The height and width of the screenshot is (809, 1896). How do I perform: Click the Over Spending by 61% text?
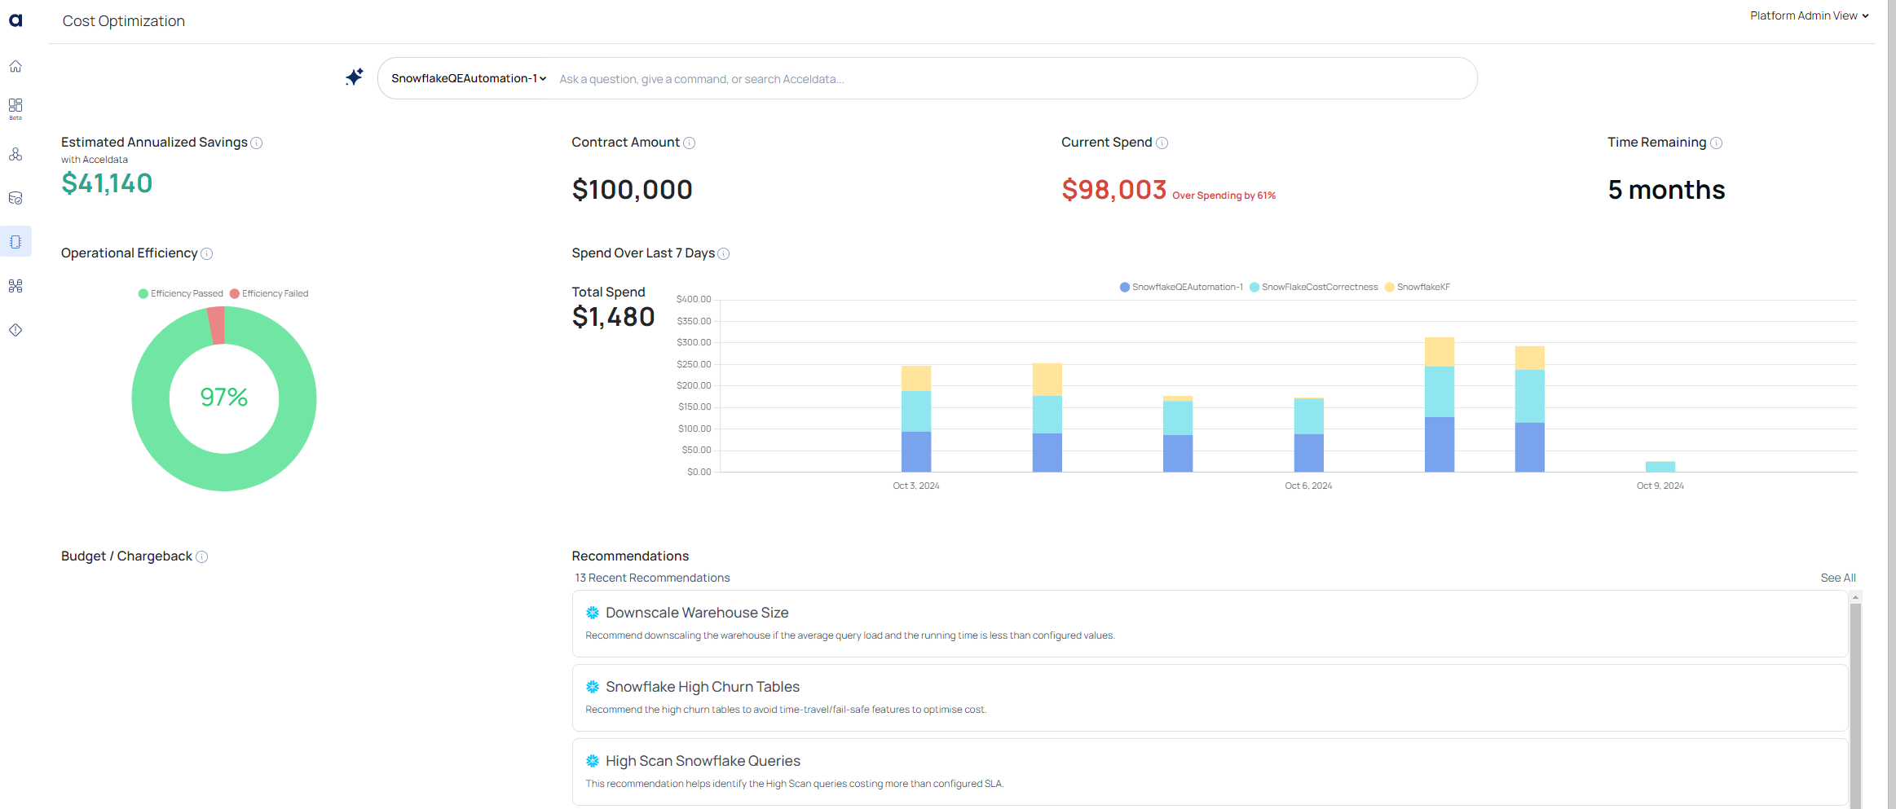tap(1224, 196)
